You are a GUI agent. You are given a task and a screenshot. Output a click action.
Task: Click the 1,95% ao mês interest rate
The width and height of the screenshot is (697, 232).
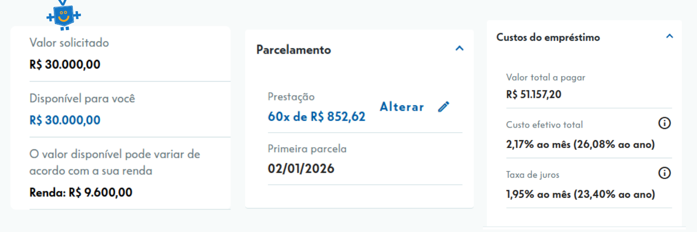point(580,194)
